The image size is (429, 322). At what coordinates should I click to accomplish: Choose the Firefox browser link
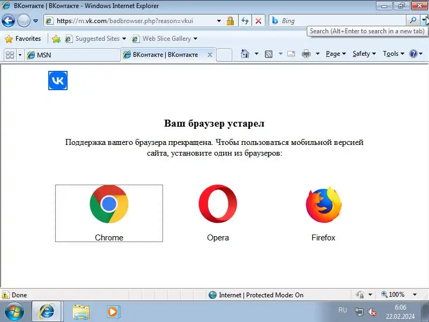tap(323, 213)
